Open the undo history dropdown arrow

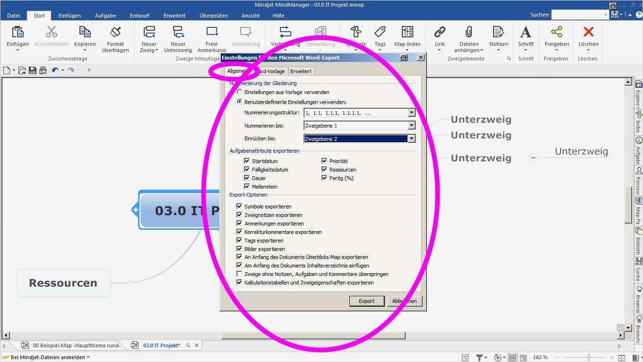tap(62, 70)
